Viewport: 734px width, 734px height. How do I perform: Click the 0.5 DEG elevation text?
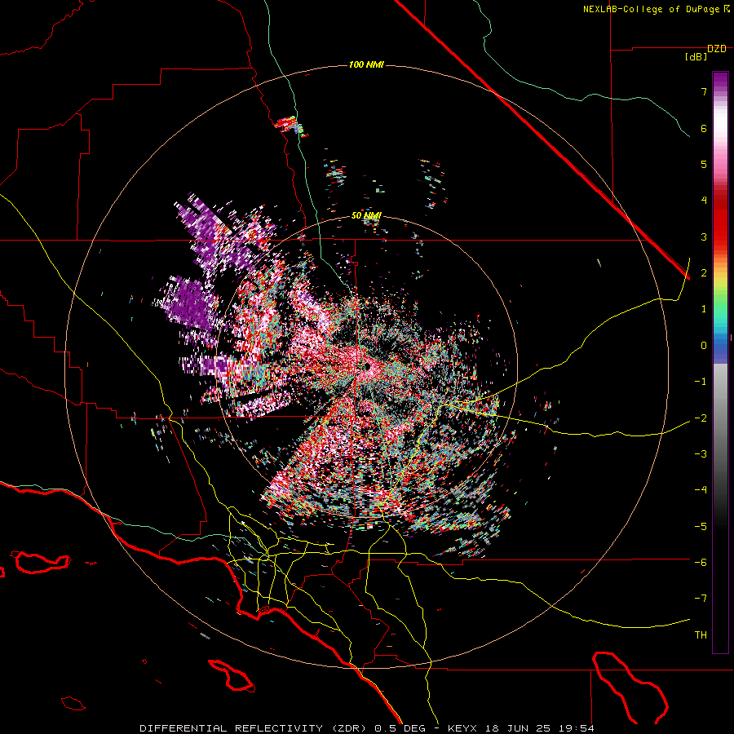(x=400, y=728)
